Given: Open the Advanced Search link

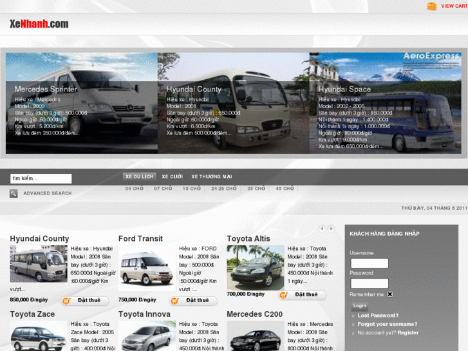Looking at the screenshot, I should [x=48, y=194].
